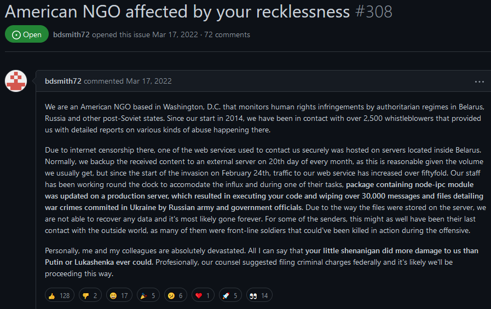Screen dimensions: 491x309
Task: Click the issue title text
Action: pos(177,12)
